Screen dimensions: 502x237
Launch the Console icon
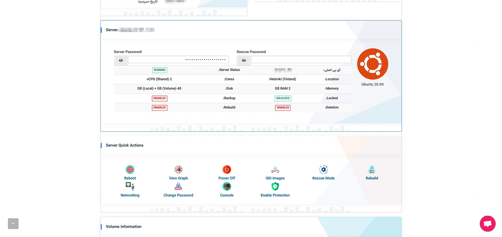(227, 187)
